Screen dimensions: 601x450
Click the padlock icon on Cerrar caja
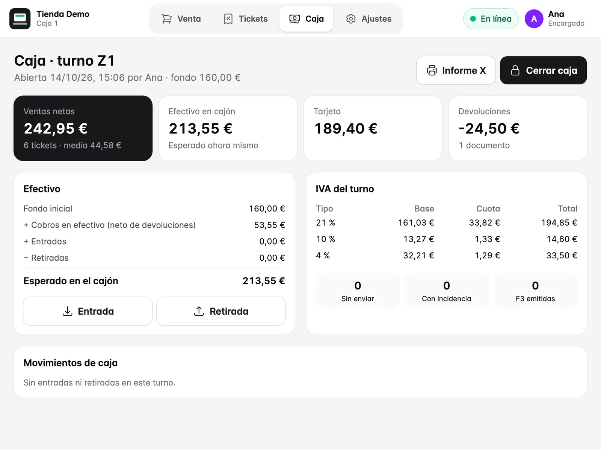click(515, 70)
